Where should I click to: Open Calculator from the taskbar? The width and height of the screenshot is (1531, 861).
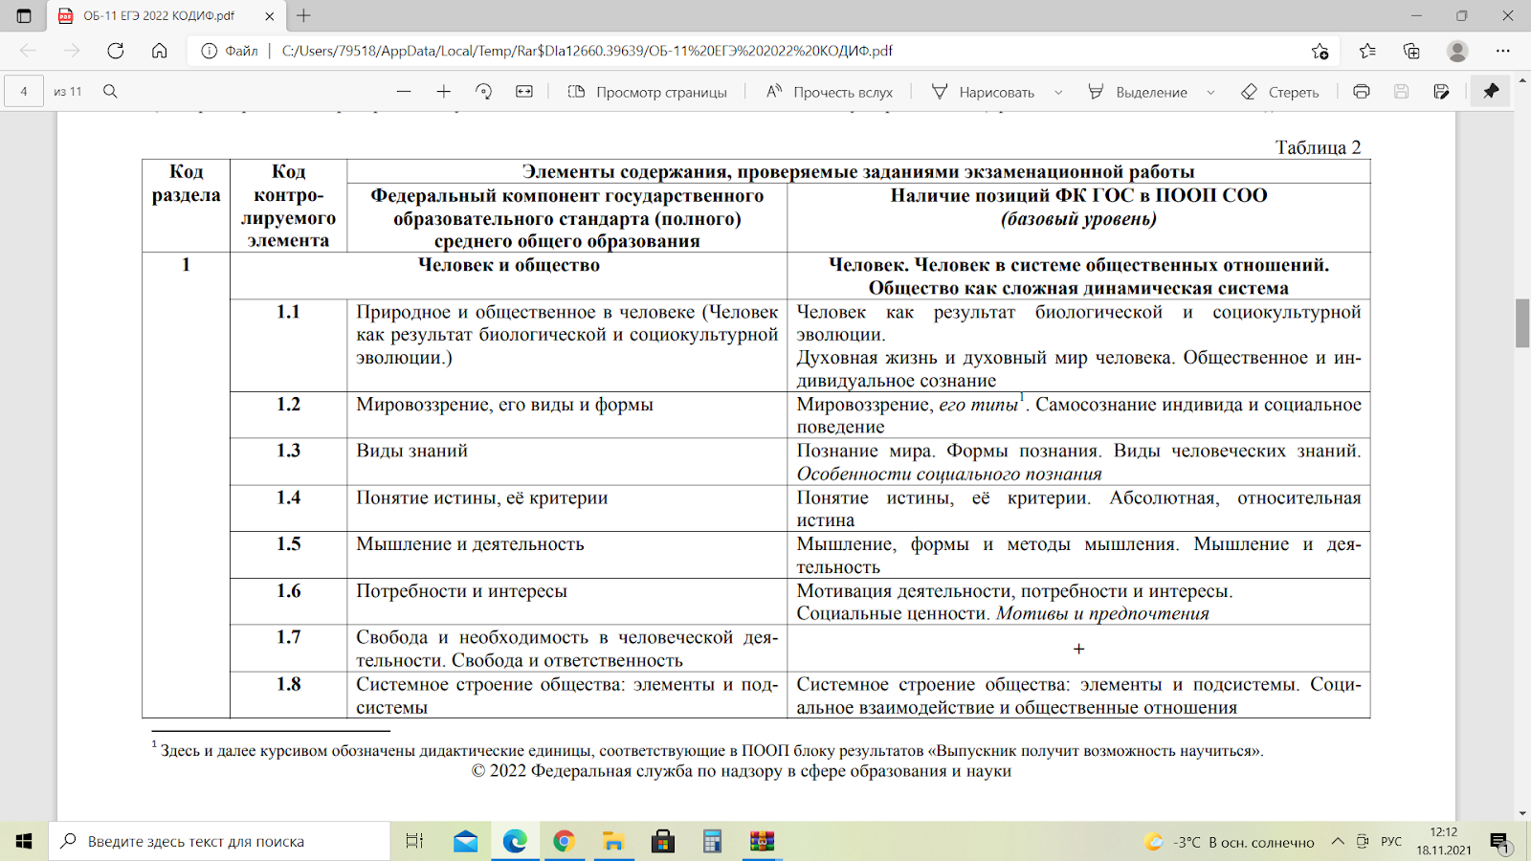coord(712,841)
